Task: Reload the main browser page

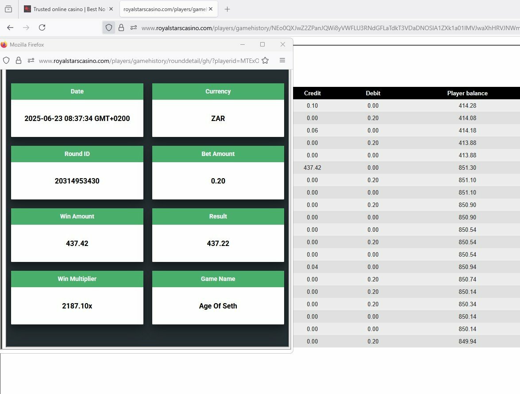Action: [x=42, y=27]
